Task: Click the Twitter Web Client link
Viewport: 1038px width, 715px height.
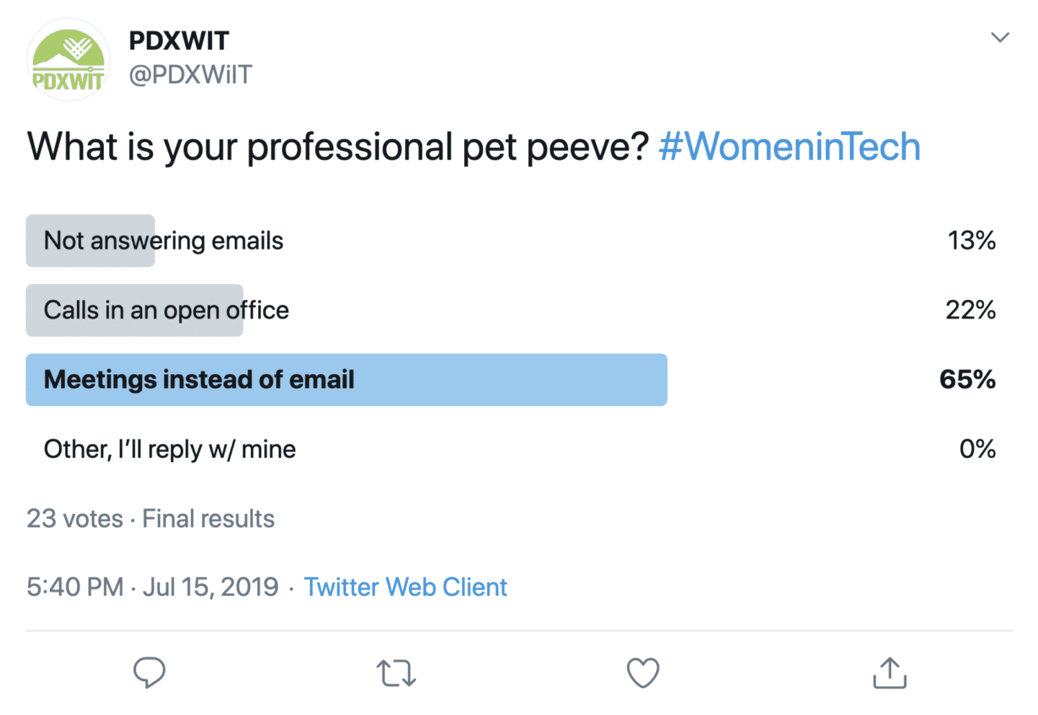Action: [x=405, y=587]
